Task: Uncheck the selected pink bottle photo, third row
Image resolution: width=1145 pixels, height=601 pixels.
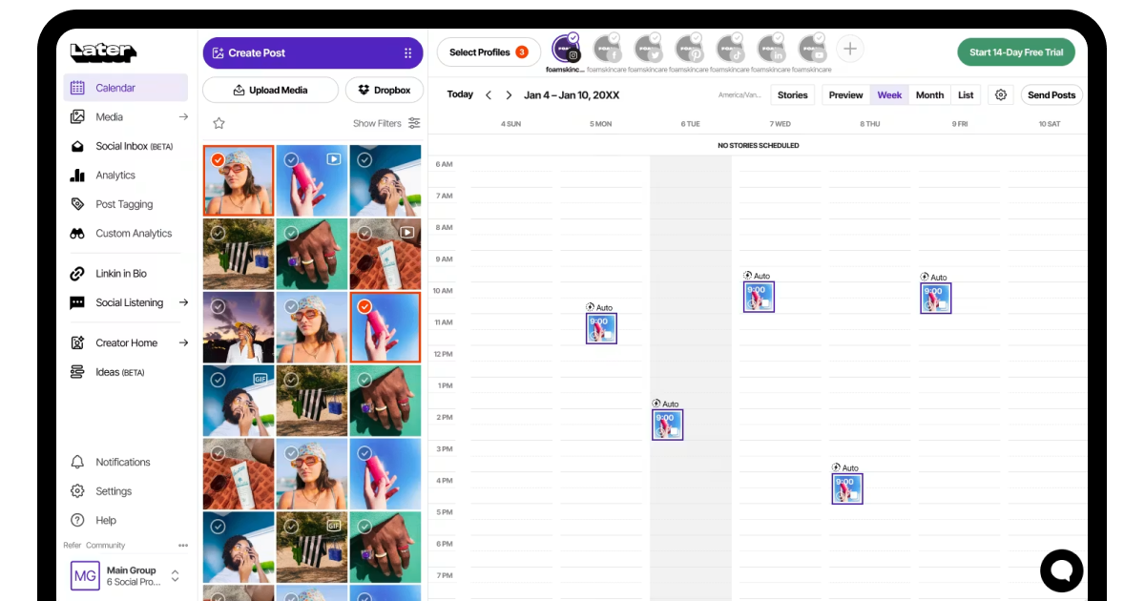Action: [364, 306]
